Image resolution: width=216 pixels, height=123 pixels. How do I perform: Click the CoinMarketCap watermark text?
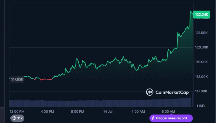172,92
